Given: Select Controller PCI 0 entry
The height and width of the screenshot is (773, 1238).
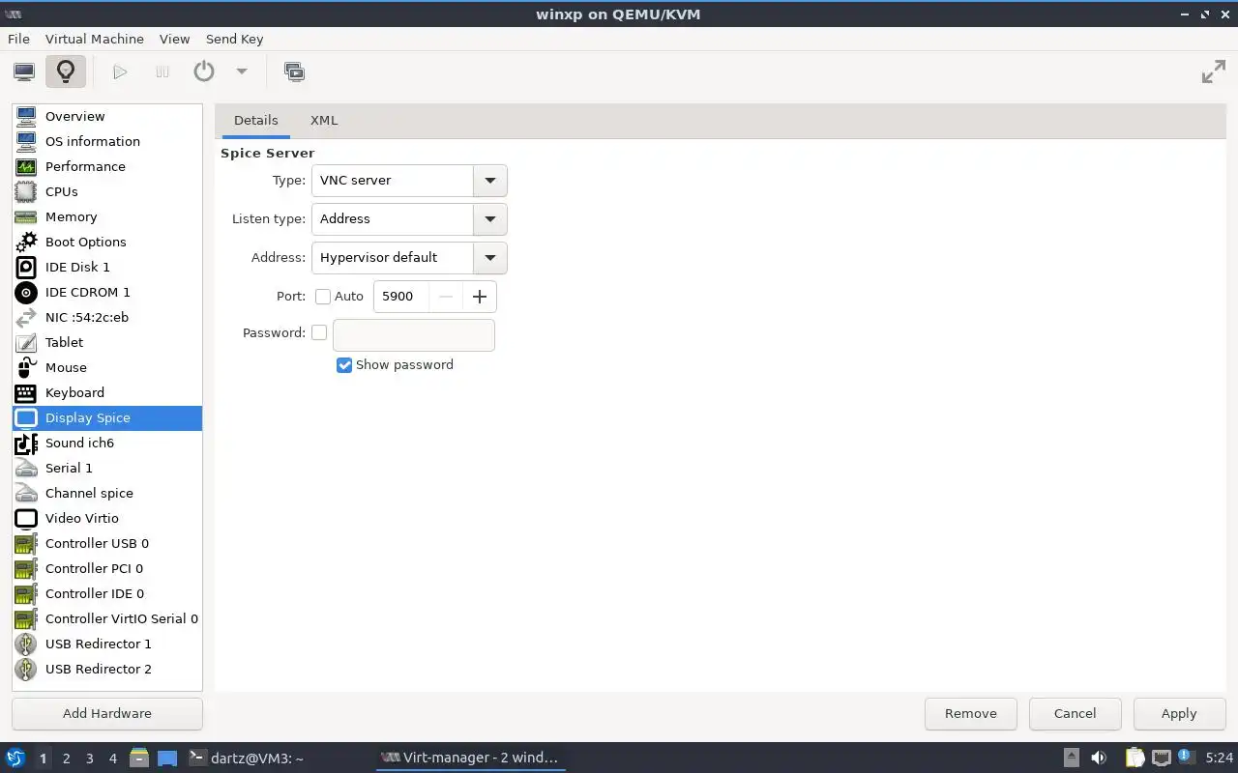Looking at the screenshot, I should pos(107,568).
